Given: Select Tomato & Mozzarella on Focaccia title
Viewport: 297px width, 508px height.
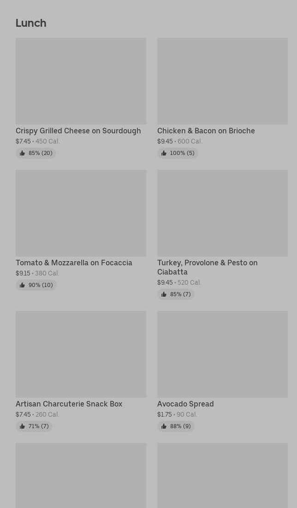Looking at the screenshot, I should (74, 263).
